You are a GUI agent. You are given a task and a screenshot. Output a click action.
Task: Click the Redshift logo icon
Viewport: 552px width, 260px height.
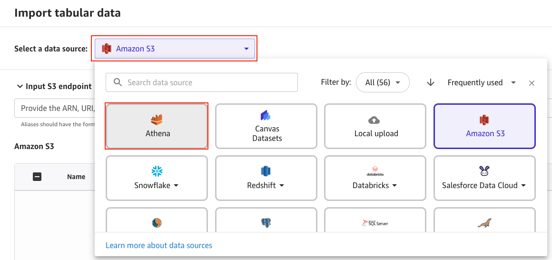[265, 171]
